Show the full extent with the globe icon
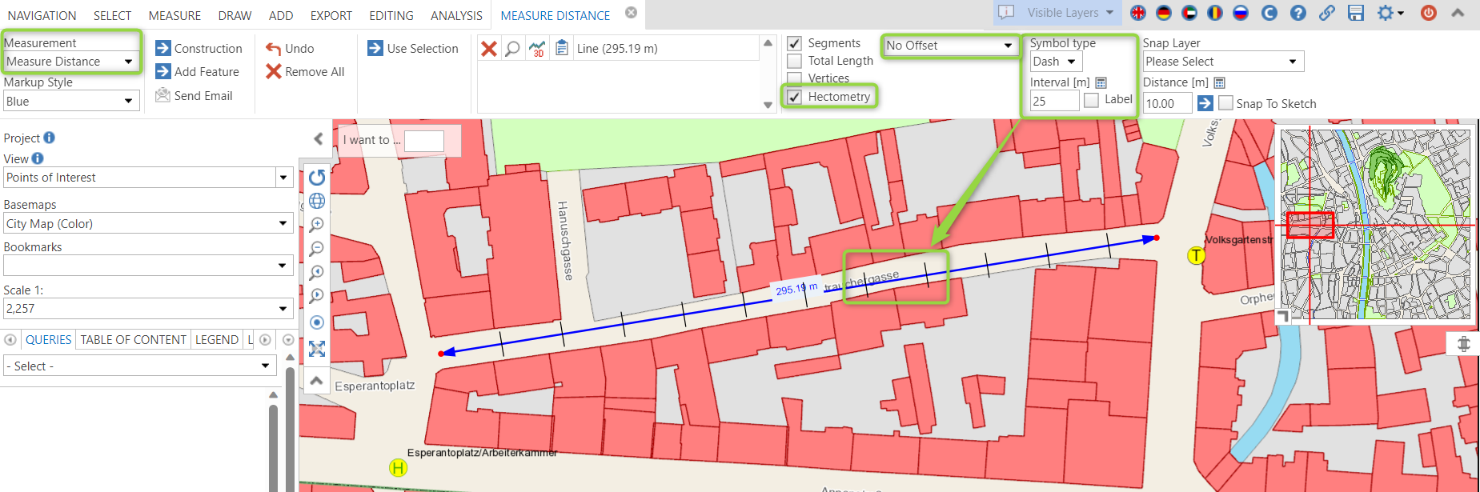This screenshot has width=1480, height=492. [317, 201]
